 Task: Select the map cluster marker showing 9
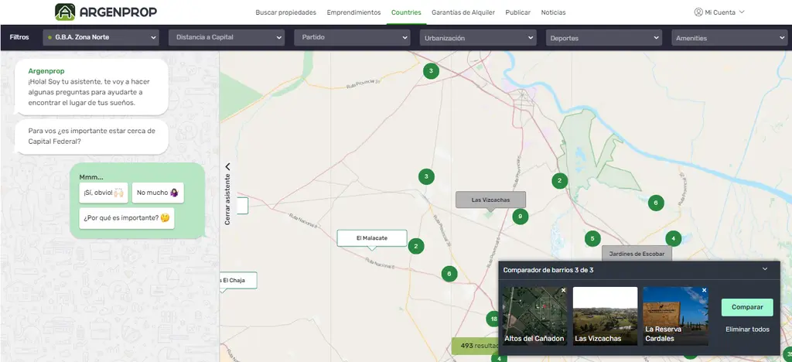[520, 217]
